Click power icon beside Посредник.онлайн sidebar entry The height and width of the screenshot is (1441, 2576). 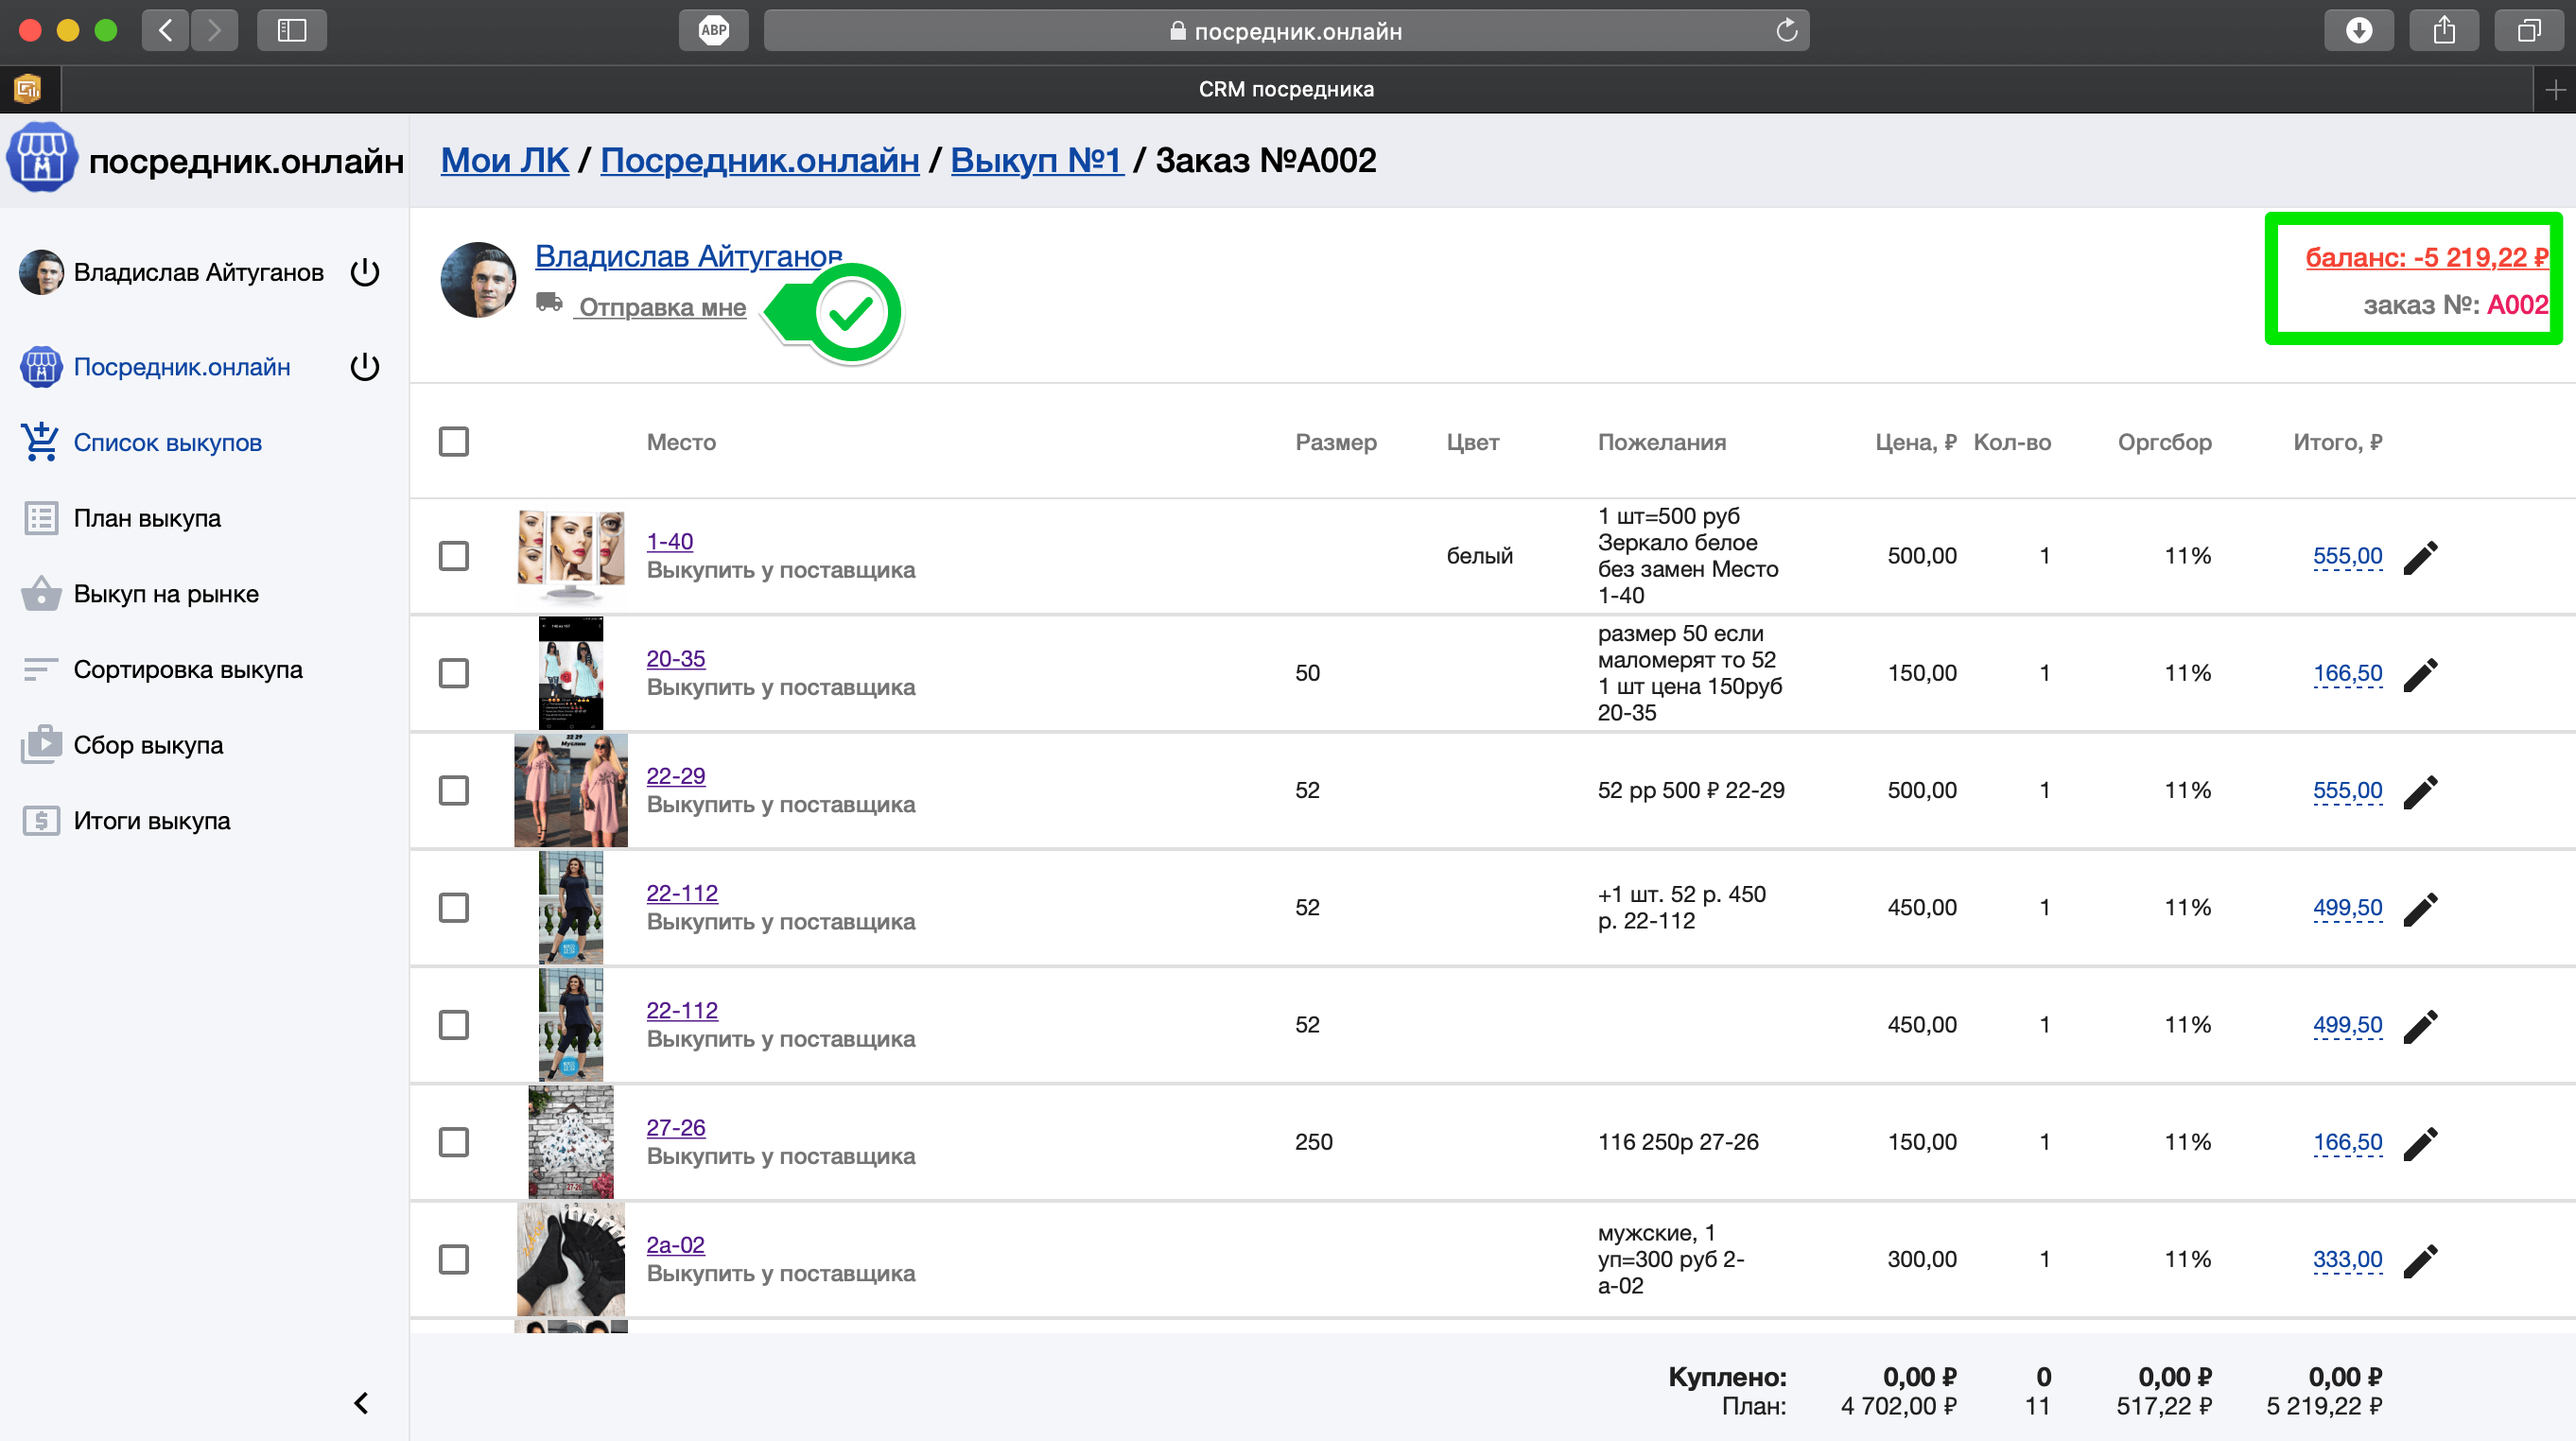click(365, 367)
